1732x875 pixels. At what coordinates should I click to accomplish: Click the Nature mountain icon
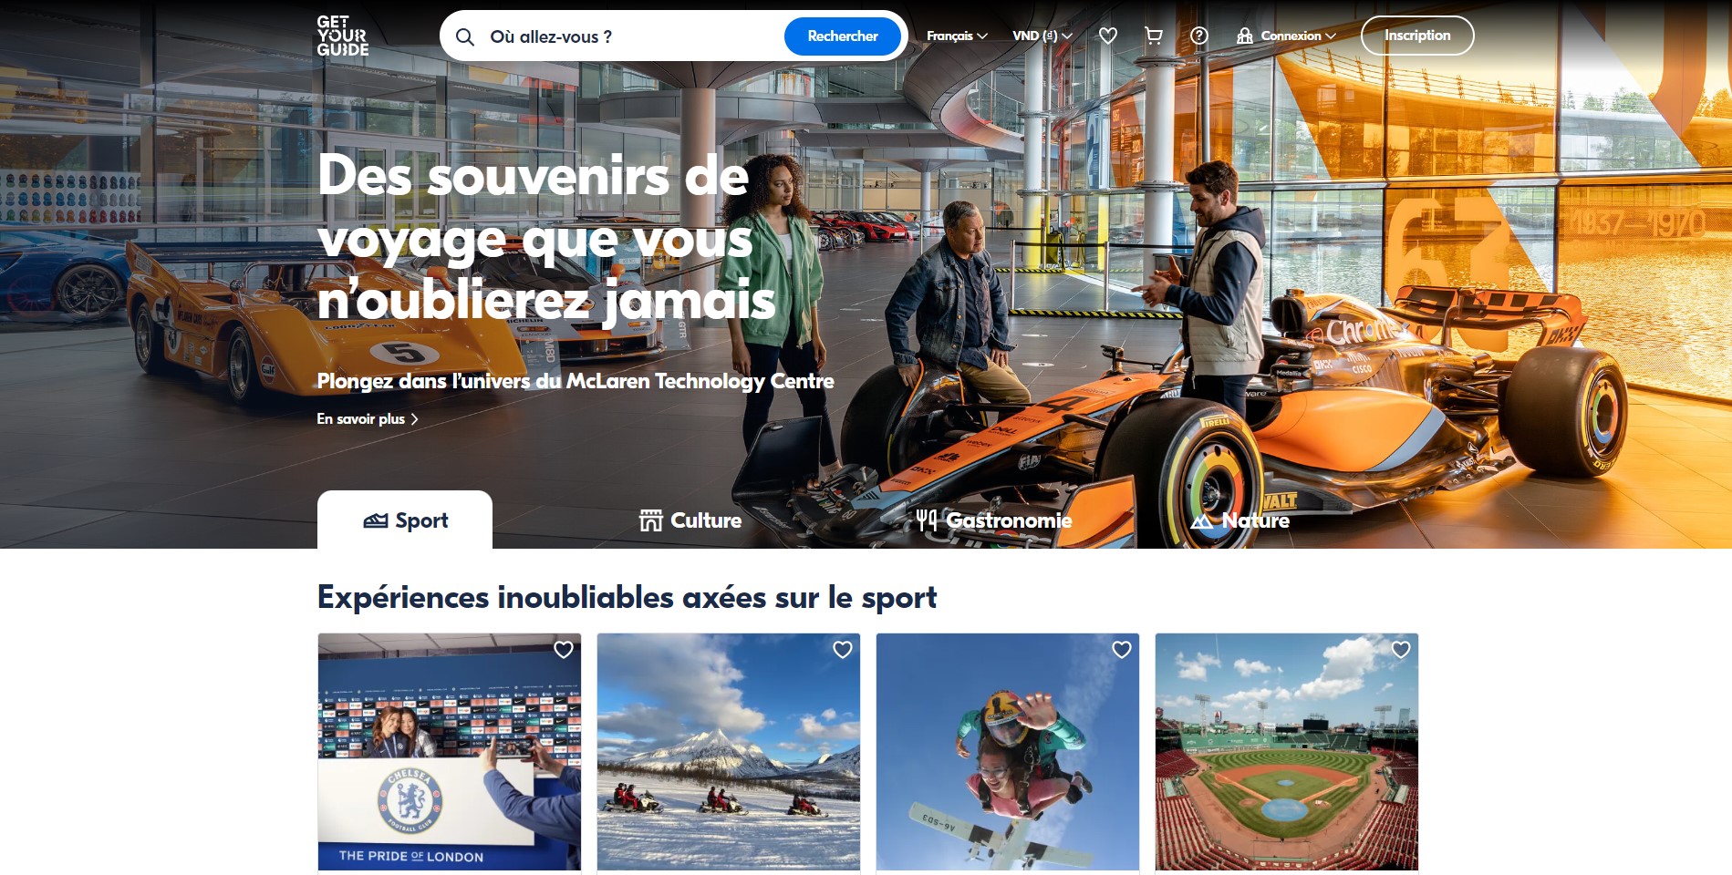coord(1202,521)
